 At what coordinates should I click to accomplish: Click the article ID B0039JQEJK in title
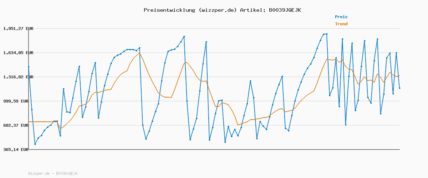pyautogui.click(x=285, y=10)
